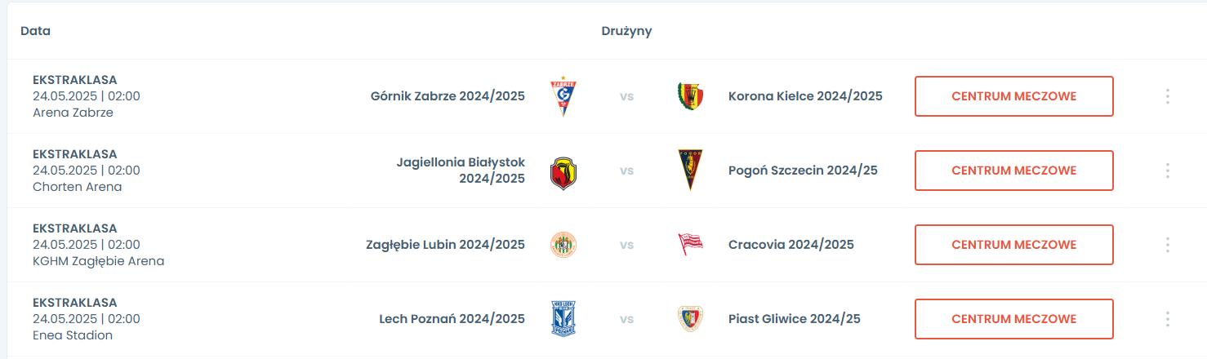This screenshot has height=359, width=1207.
Task: Click the Drużyny column header
Action: coord(626,31)
